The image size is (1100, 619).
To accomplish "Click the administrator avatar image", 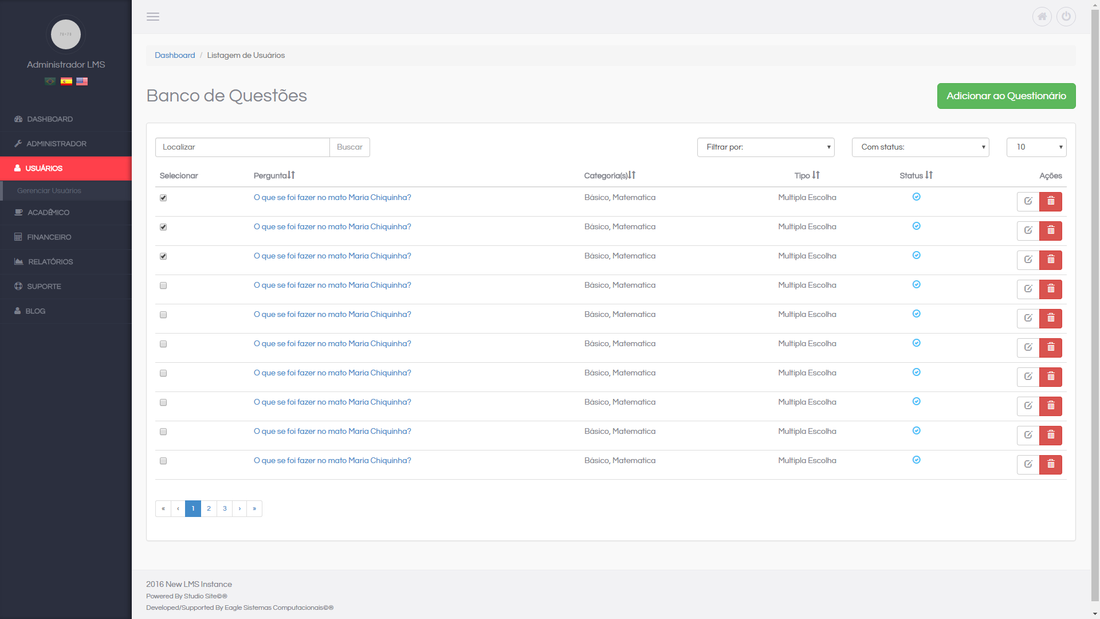I will 66,34.
